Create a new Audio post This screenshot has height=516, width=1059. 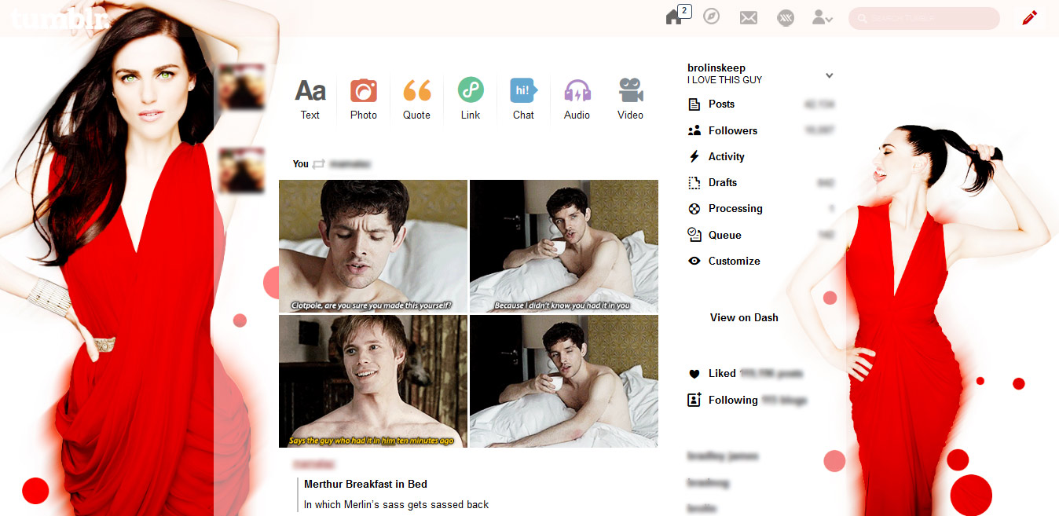pyautogui.click(x=577, y=99)
